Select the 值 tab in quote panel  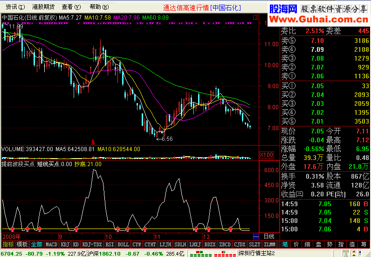(352, 244)
